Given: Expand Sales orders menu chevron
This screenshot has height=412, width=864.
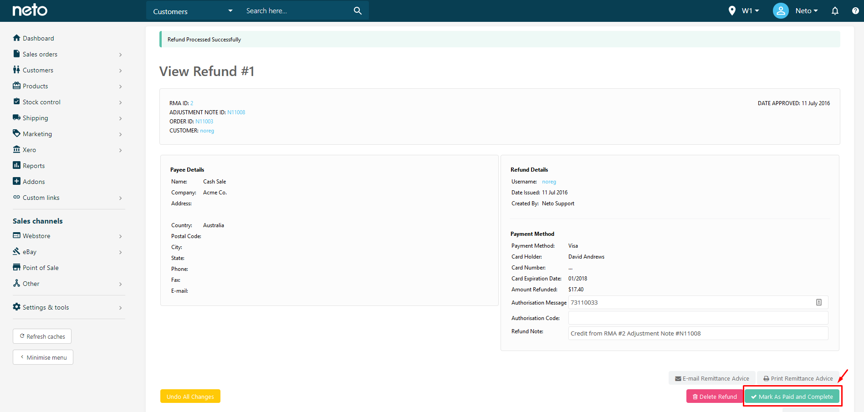Looking at the screenshot, I should (121, 55).
